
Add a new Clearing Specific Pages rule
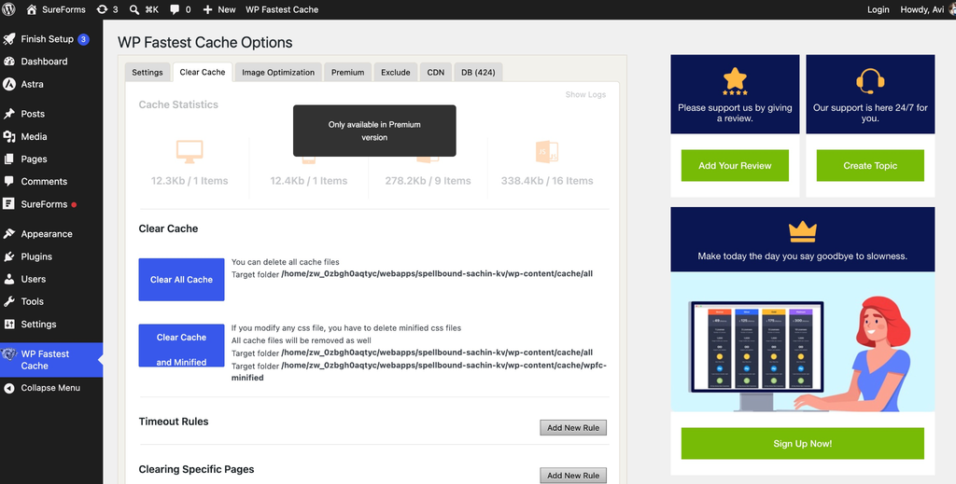coord(573,476)
